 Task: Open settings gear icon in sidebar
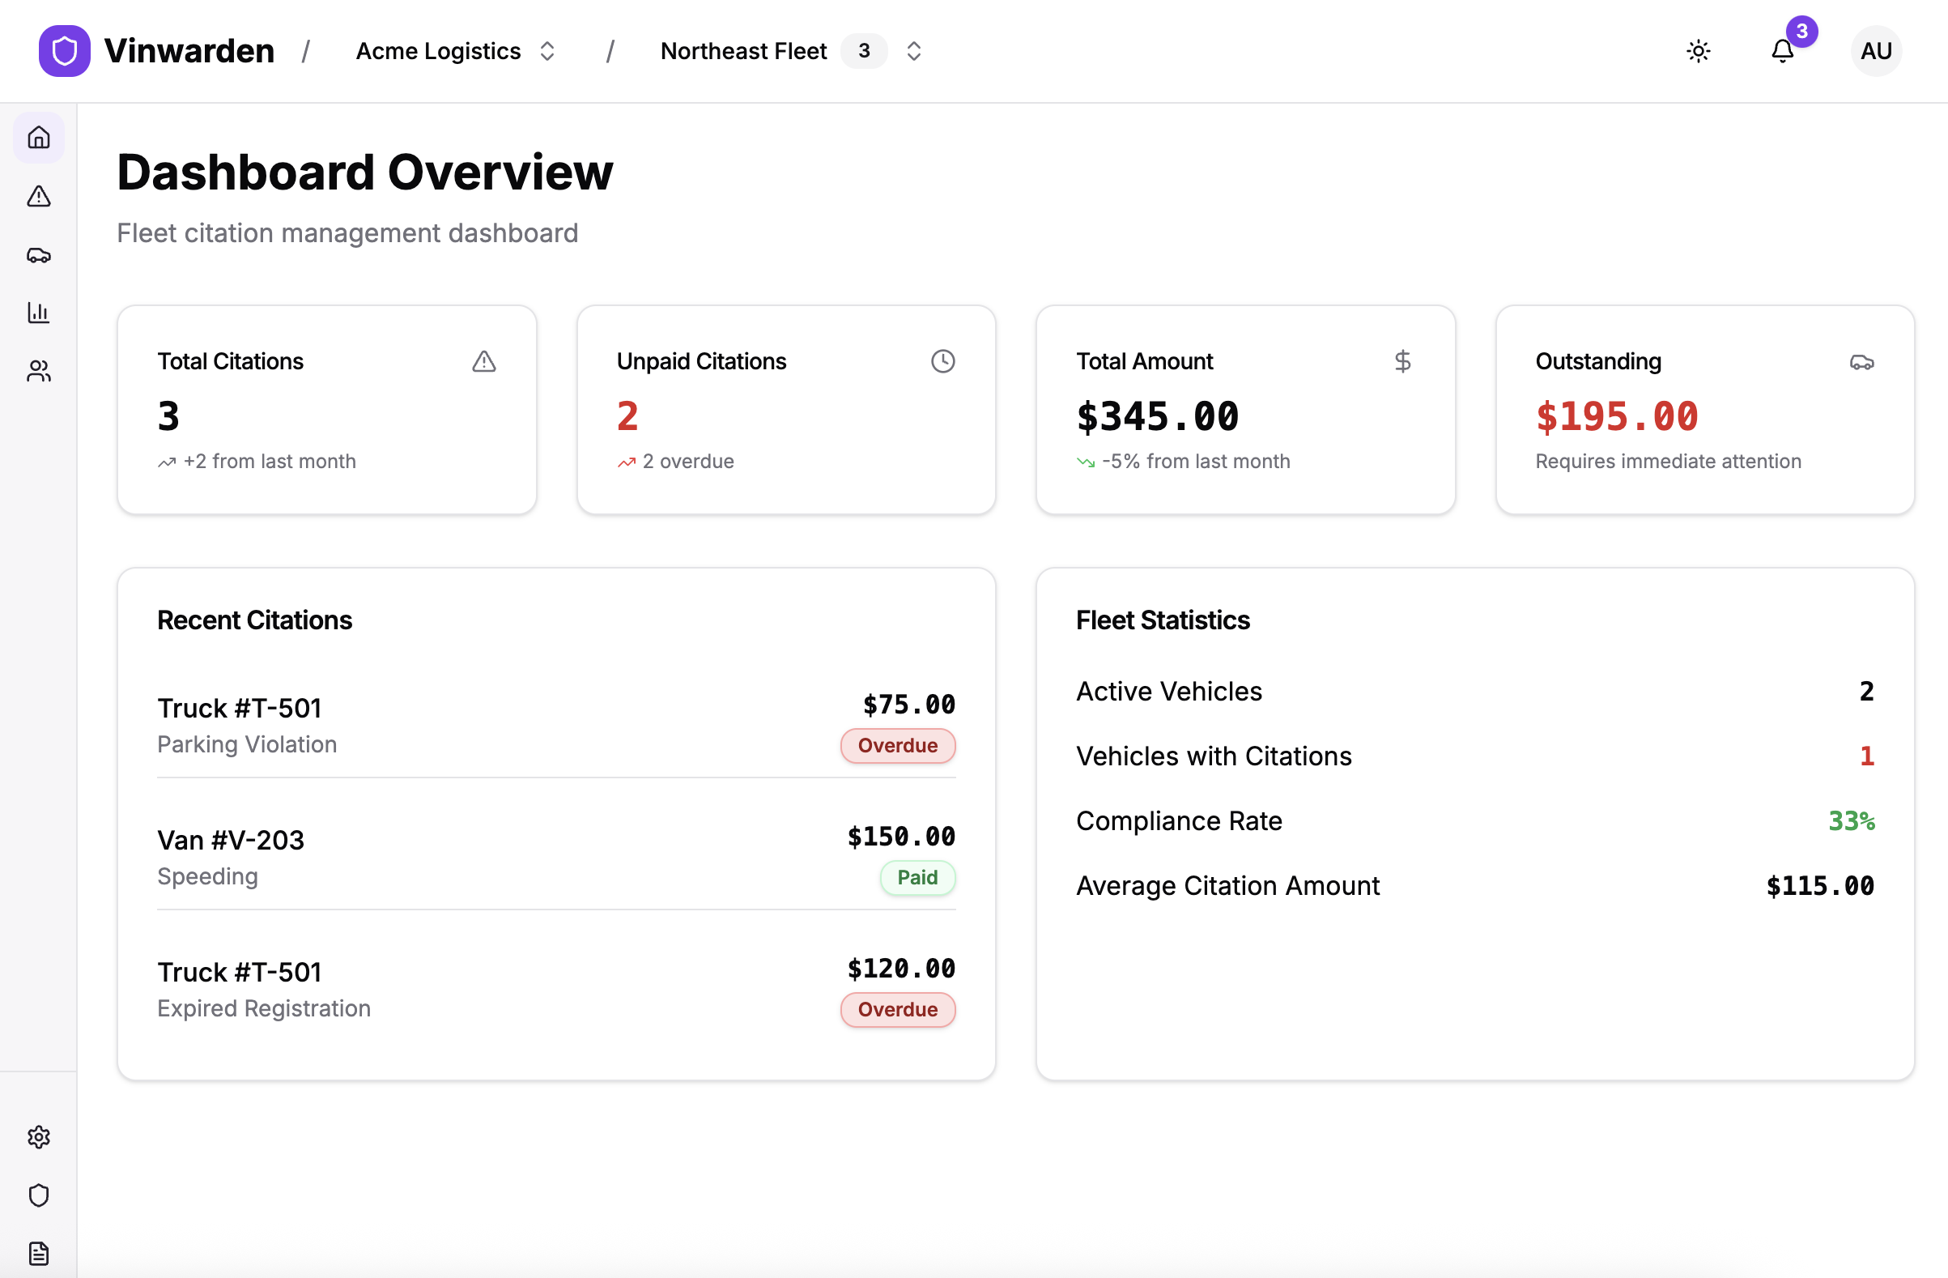pyautogui.click(x=39, y=1136)
